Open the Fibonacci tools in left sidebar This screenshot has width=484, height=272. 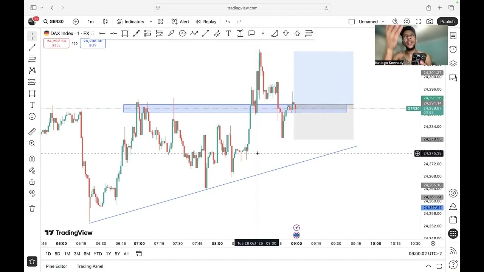point(32,59)
